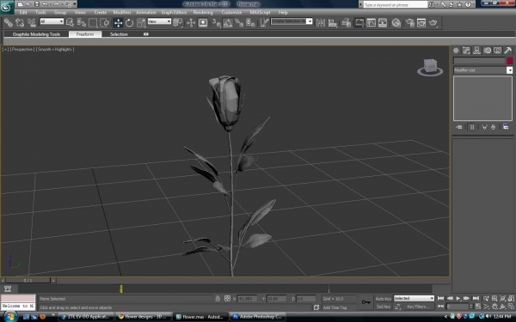
Task: Click the Perspective viewport label
Action: 22,49
